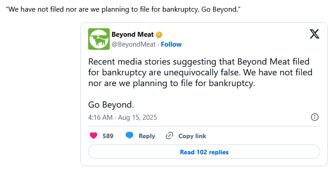Click the Copy link label
The image size is (335, 170).
(x=192, y=136)
